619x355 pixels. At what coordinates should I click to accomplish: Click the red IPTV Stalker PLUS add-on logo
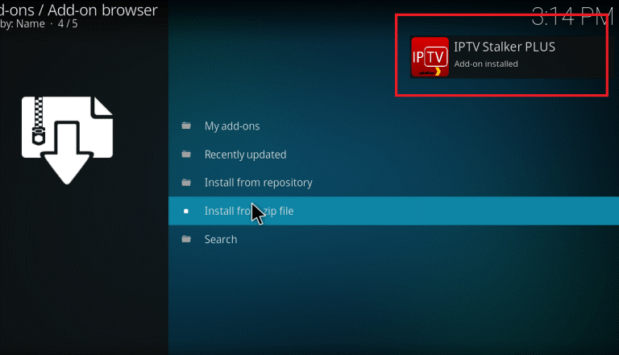pyautogui.click(x=430, y=56)
